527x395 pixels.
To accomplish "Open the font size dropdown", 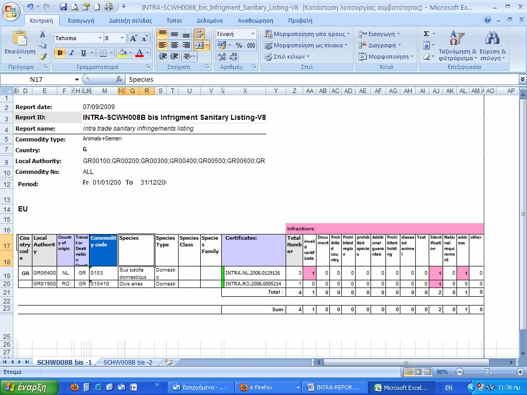I will click(x=122, y=38).
